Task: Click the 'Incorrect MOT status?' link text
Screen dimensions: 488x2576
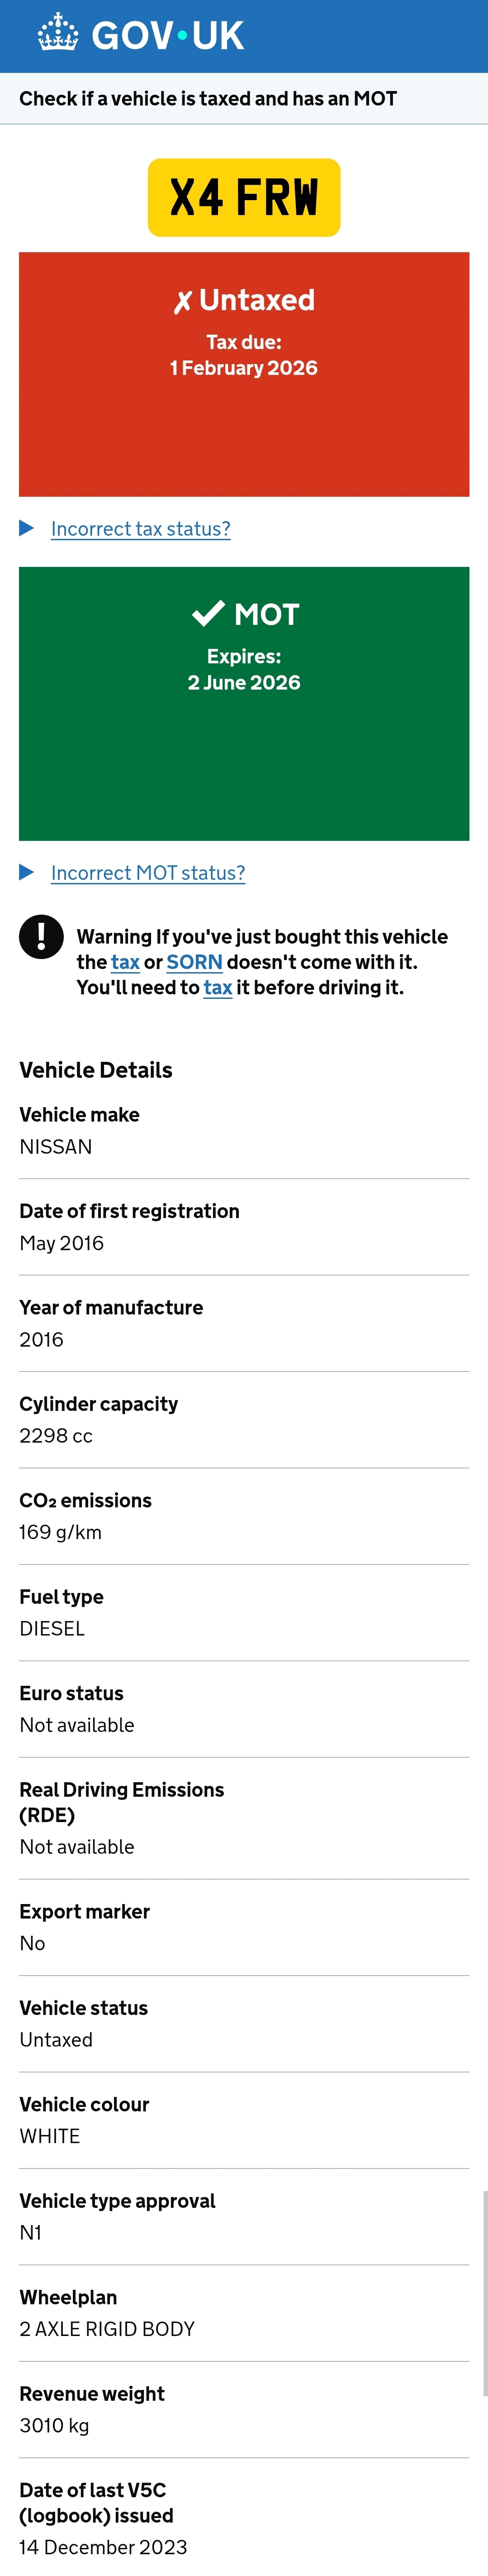Action: tap(148, 873)
